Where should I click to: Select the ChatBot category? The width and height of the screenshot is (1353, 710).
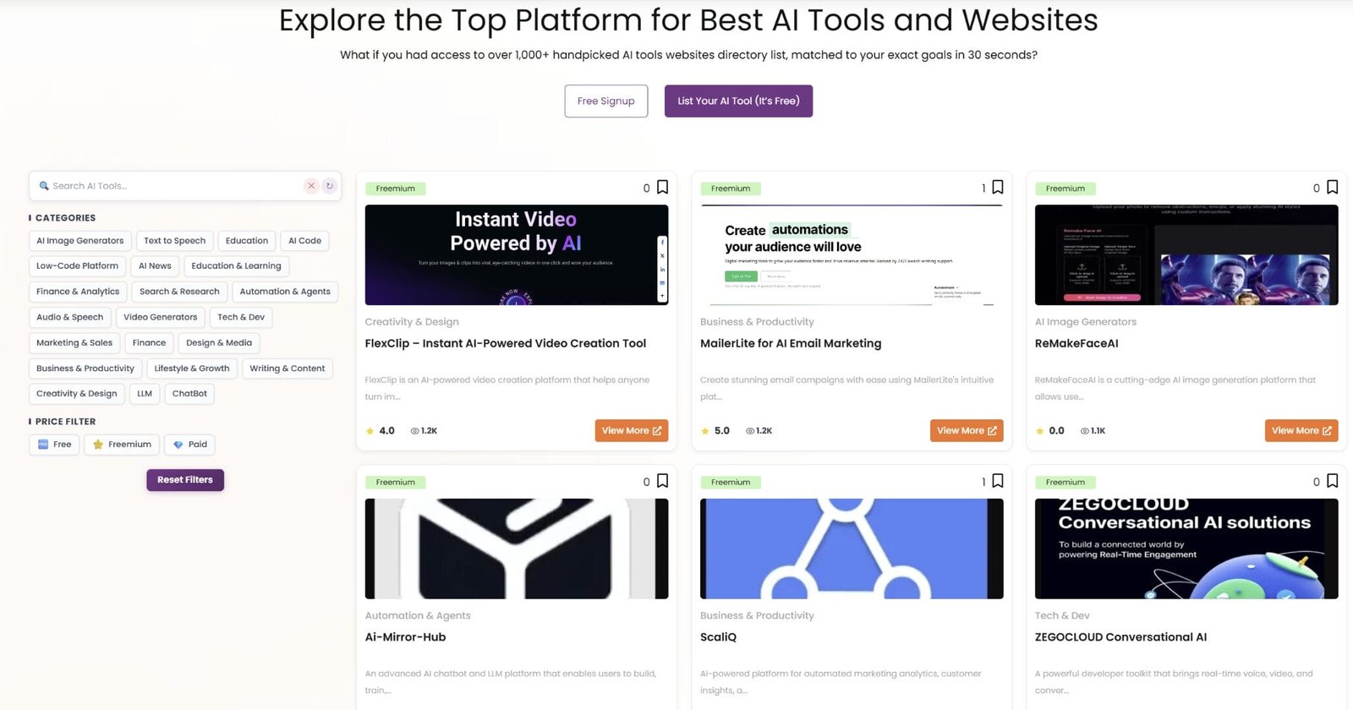189,394
